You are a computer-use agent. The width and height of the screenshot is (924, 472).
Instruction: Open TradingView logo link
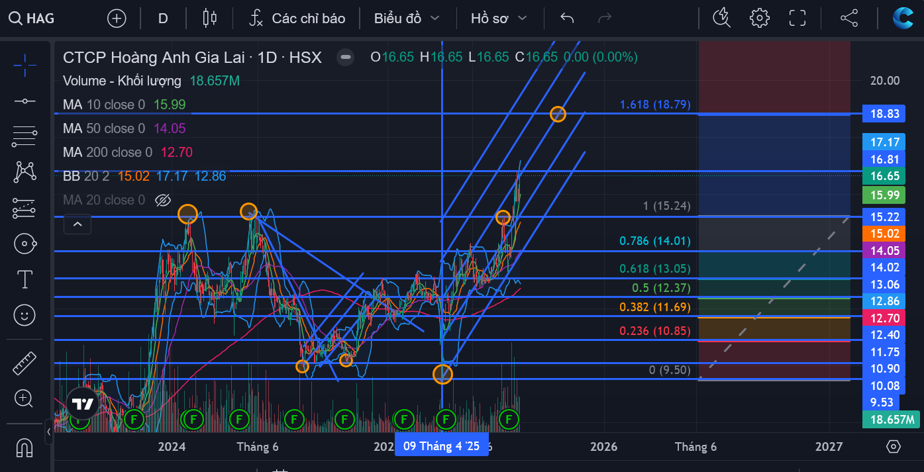pyautogui.click(x=83, y=404)
